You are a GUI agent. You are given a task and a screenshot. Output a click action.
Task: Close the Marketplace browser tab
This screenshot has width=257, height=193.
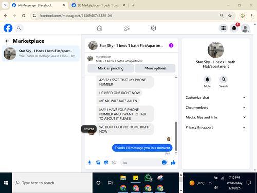tap(124, 5)
